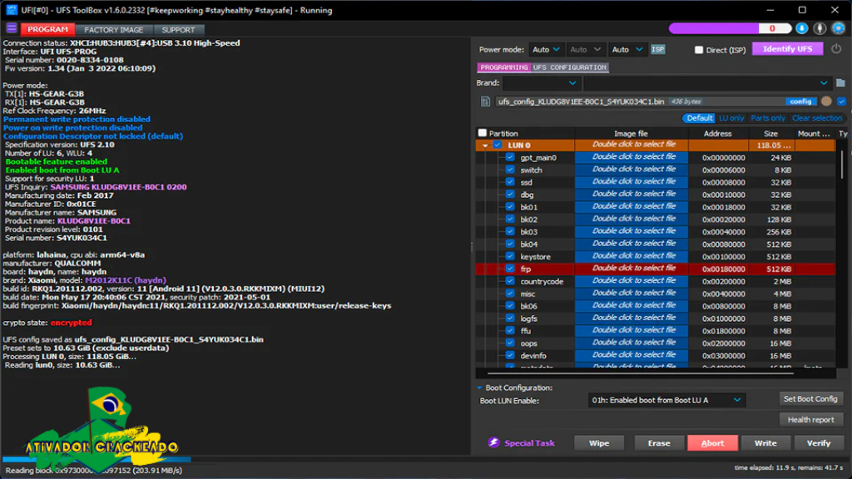The height and width of the screenshot is (479, 852).
Task: Switch to the FACTORY IMAGE tab
Action: [x=113, y=30]
